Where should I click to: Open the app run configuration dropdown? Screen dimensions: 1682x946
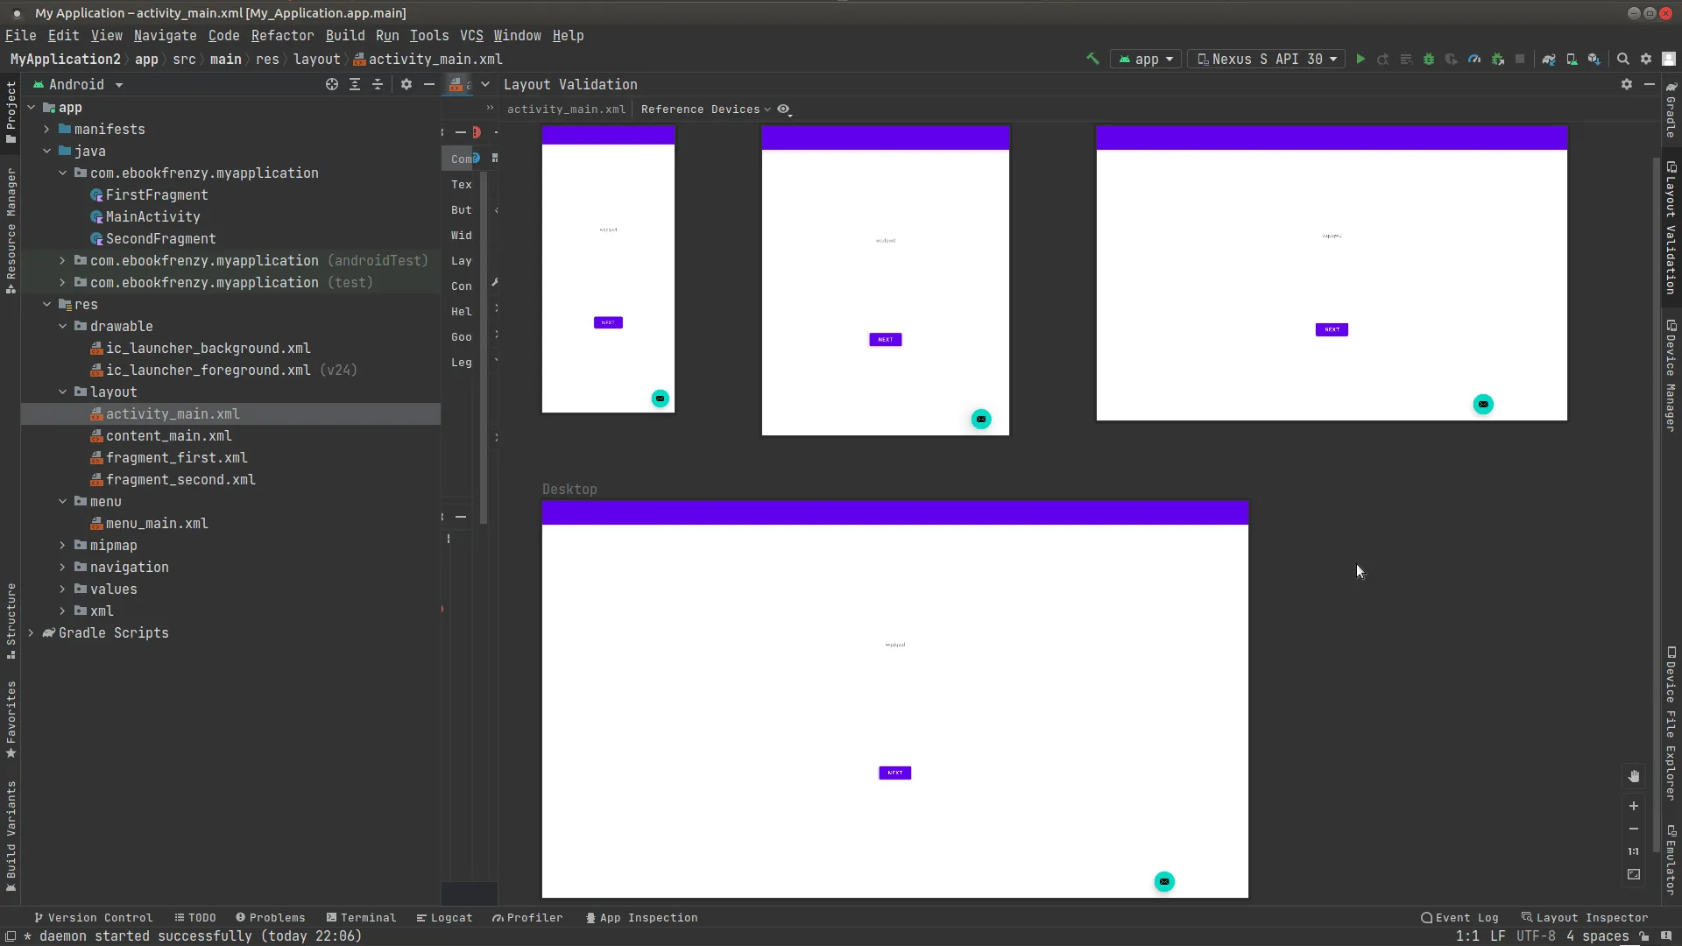[1146, 59]
